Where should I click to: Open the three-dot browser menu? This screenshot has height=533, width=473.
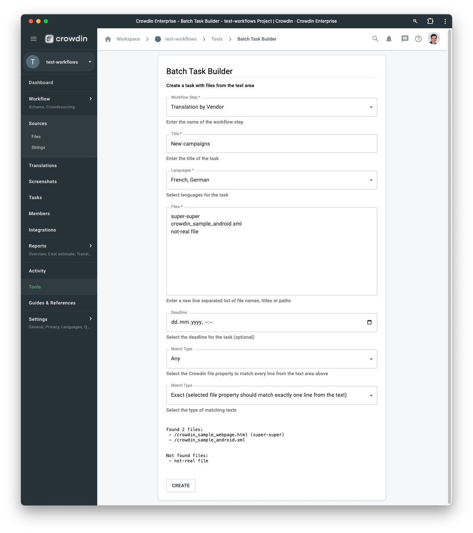(x=445, y=21)
